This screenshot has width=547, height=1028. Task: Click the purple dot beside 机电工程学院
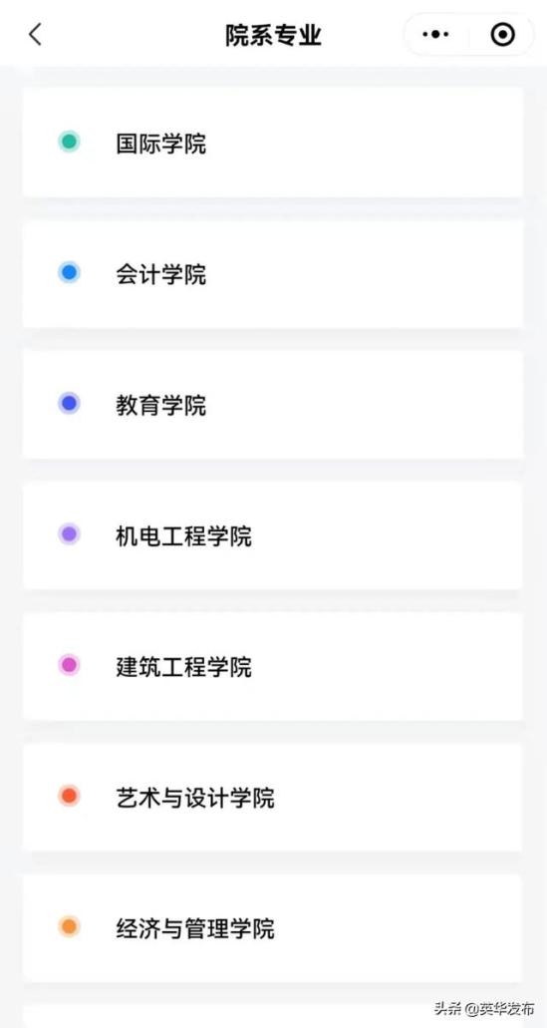pyautogui.click(x=69, y=534)
